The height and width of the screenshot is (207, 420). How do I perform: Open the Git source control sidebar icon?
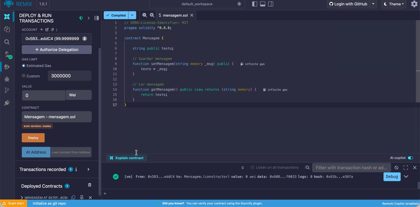click(x=7, y=90)
